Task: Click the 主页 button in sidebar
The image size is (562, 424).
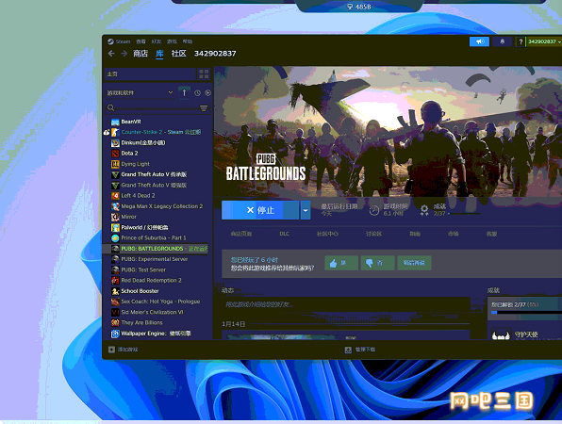Action: (x=150, y=74)
